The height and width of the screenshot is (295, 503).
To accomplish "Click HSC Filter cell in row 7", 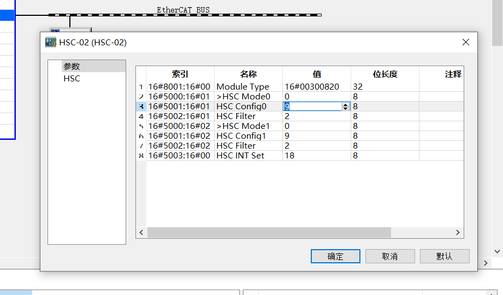I will click(x=248, y=146).
